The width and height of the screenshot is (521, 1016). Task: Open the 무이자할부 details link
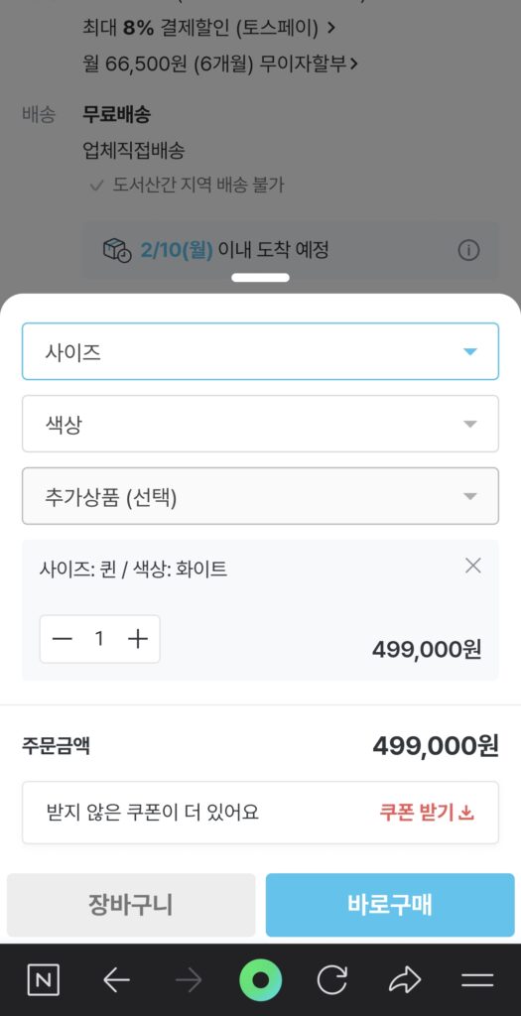221,64
